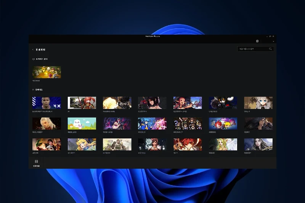
Task: Minimize the Nexon Plug window
Action: click(267, 36)
